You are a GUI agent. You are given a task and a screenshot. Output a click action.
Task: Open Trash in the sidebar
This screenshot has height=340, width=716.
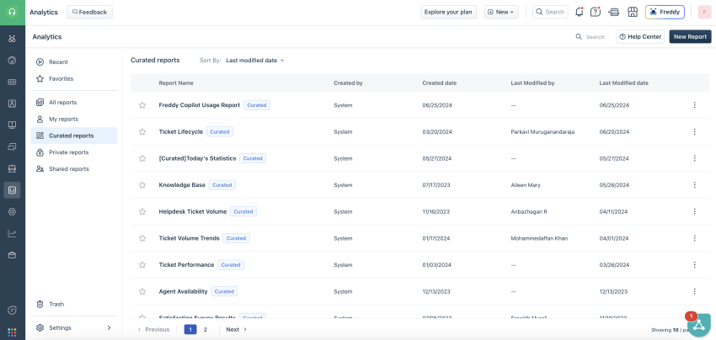click(74, 304)
